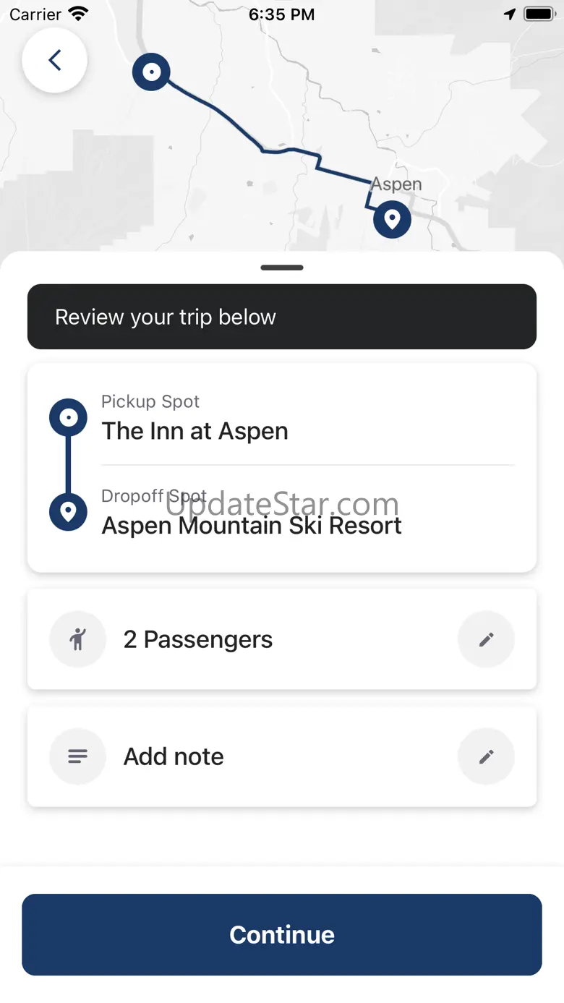The image size is (564, 1003).
Task: Tap the Add note field
Action: click(x=174, y=756)
